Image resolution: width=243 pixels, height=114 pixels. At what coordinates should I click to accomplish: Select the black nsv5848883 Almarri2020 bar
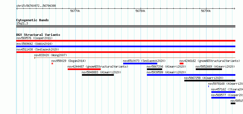coord(98,75)
